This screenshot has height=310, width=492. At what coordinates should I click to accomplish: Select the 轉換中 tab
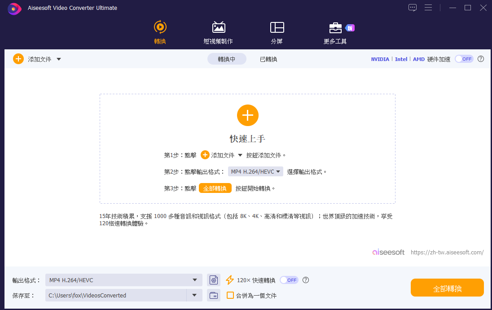click(x=227, y=59)
